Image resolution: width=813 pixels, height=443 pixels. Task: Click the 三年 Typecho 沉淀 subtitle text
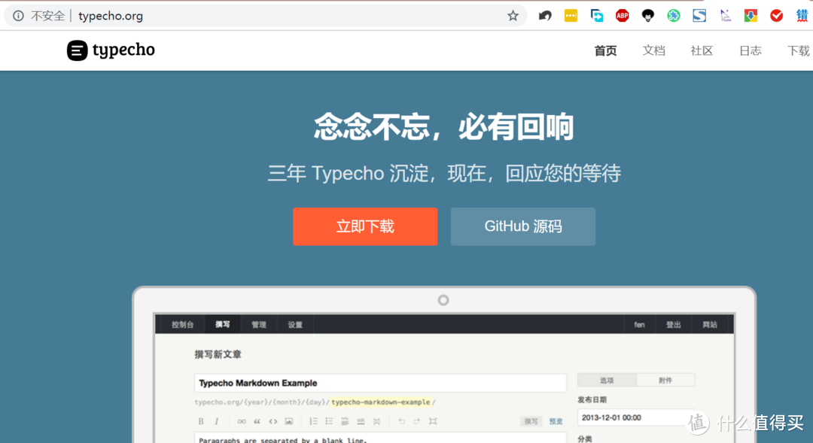click(444, 173)
